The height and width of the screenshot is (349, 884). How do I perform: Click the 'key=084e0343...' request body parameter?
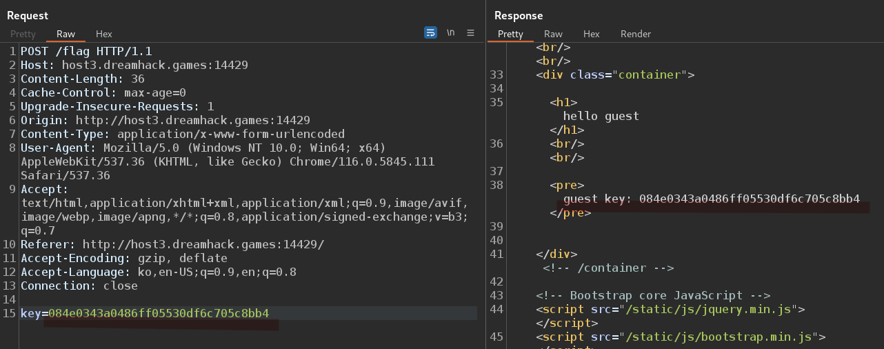[145, 313]
